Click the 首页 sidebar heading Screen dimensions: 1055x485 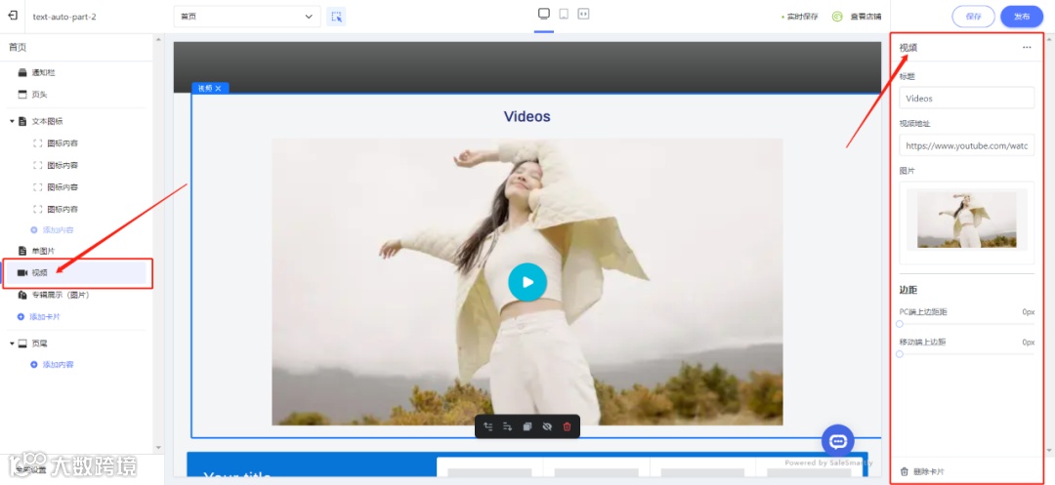18,47
